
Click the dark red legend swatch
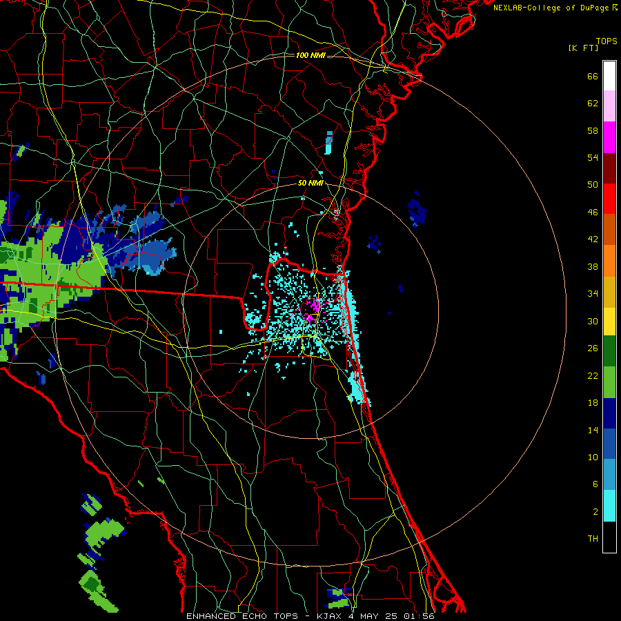pos(609,168)
